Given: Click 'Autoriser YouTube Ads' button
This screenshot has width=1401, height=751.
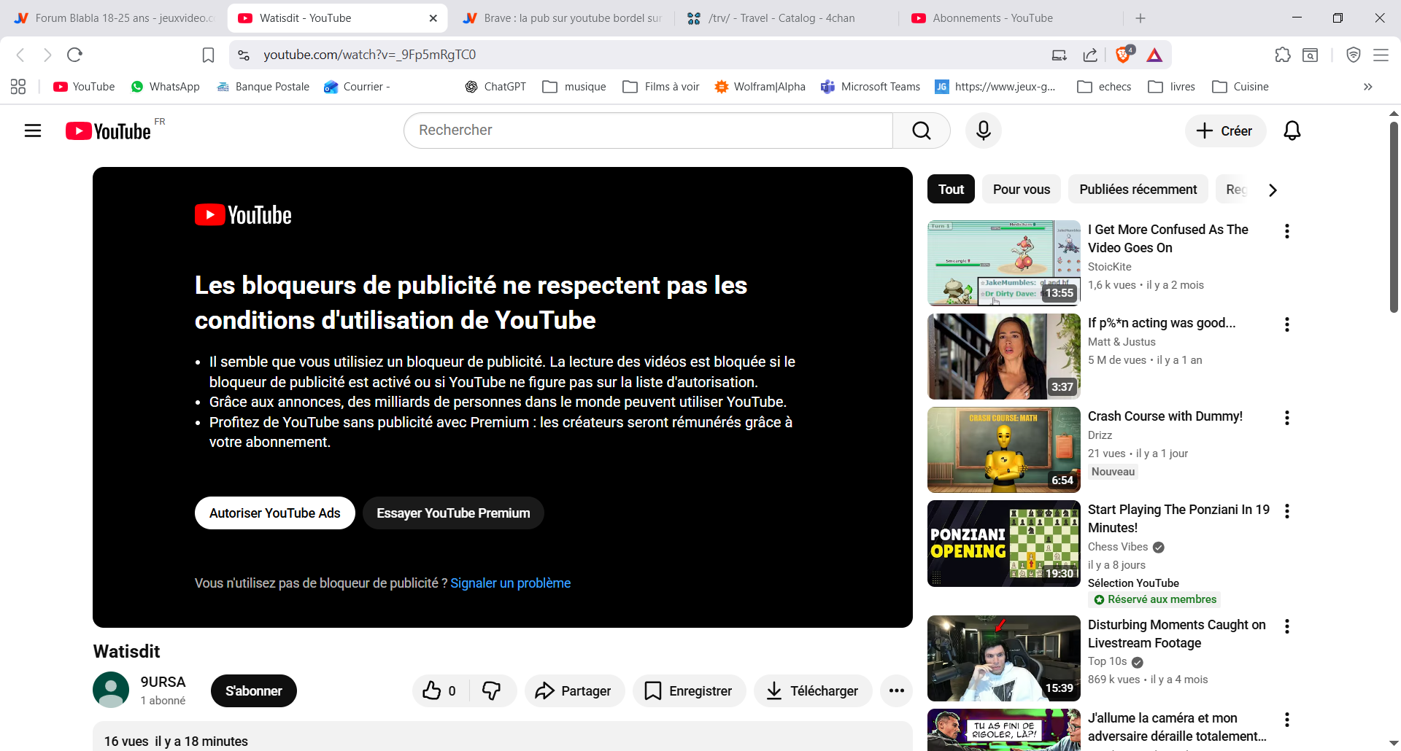Looking at the screenshot, I should pos(274,513).
